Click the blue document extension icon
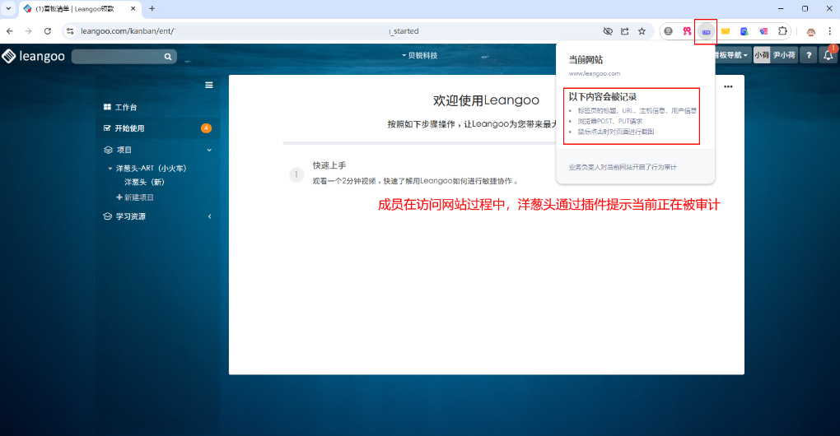 point(744,31)
